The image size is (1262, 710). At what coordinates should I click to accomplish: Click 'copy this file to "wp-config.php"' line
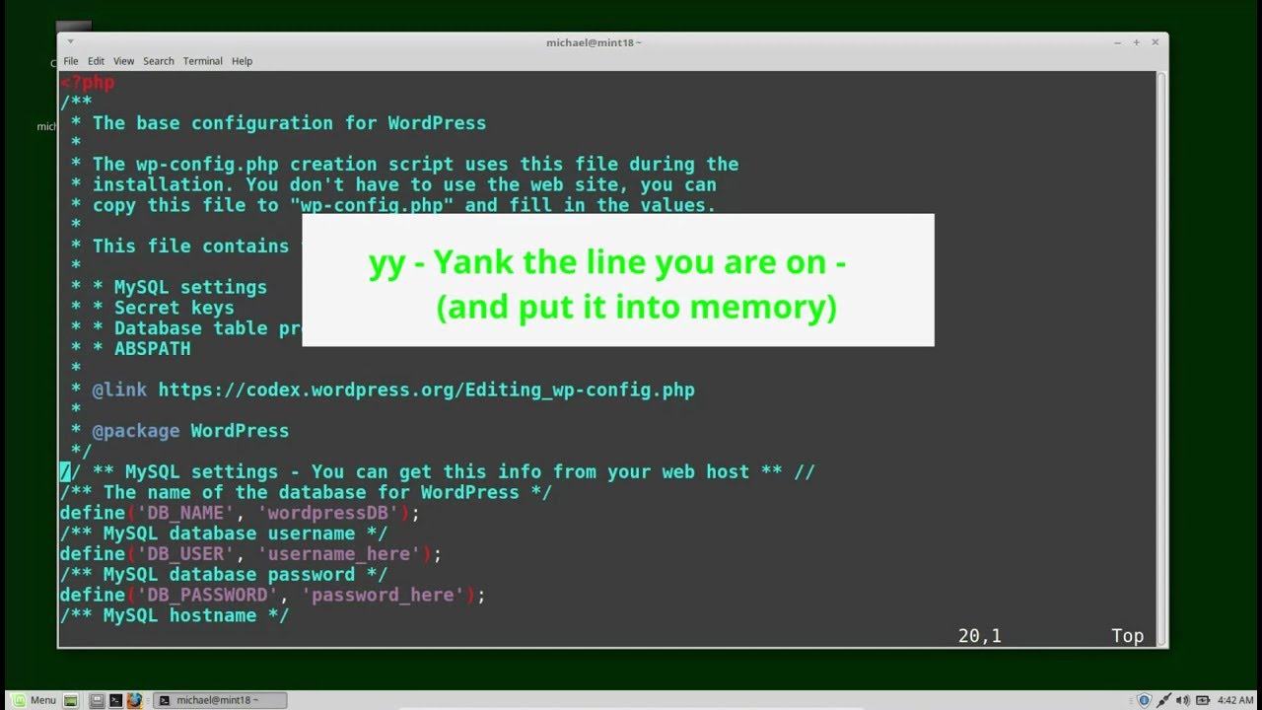tap(393, 205)
